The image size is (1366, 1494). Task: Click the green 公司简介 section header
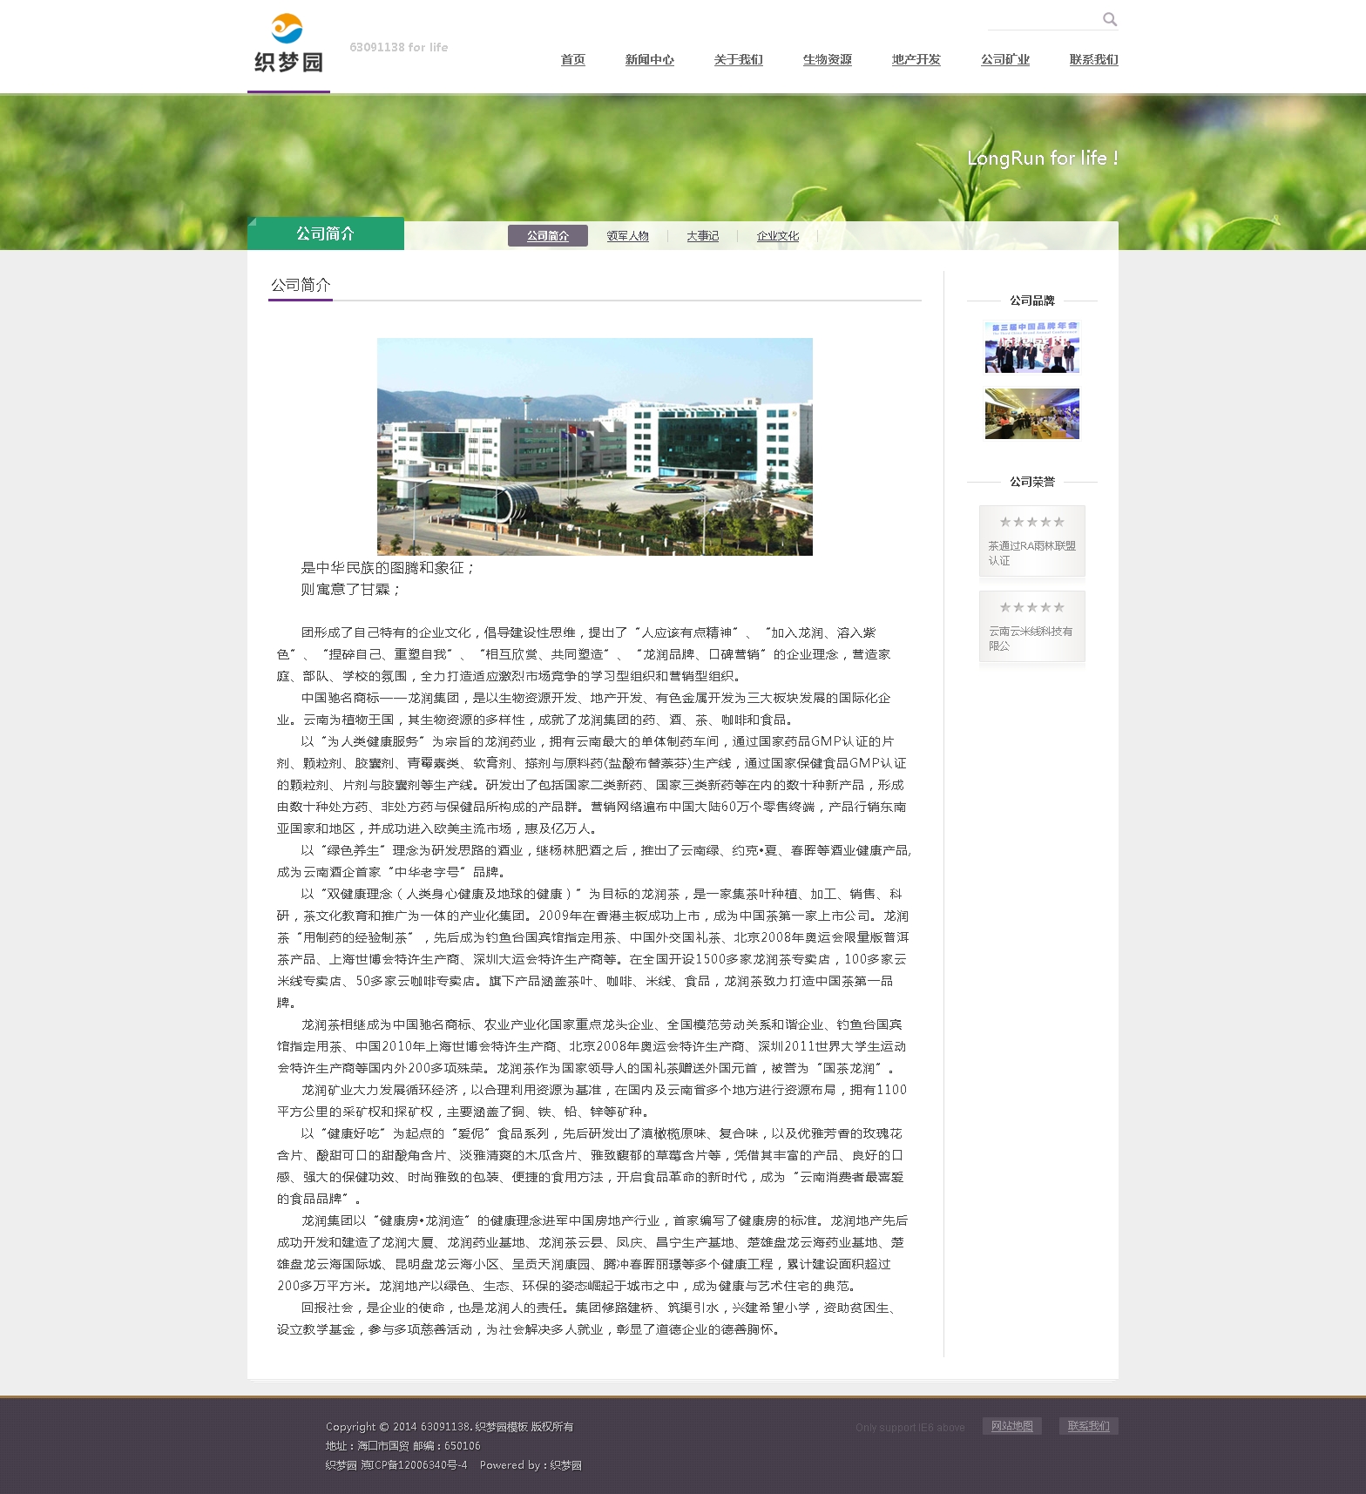[325, 233]
